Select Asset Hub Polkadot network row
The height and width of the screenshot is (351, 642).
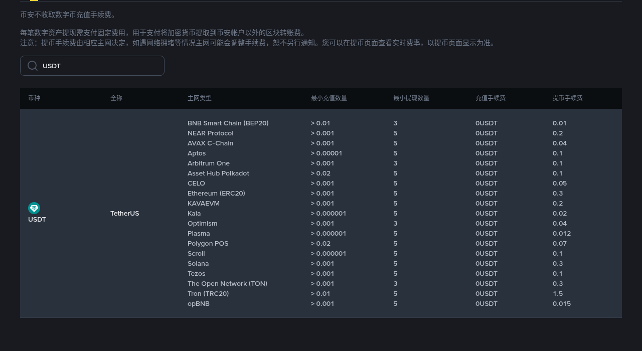coord(219,173)
